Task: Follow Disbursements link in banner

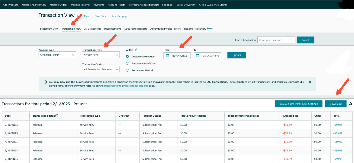Action: pos(113,86)
